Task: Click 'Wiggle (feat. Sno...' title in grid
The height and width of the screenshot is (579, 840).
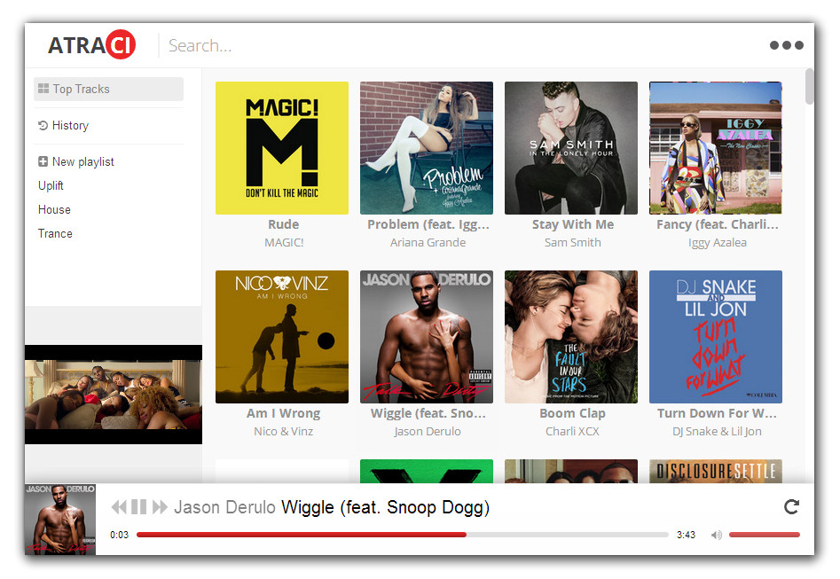Action: [428, 413]
